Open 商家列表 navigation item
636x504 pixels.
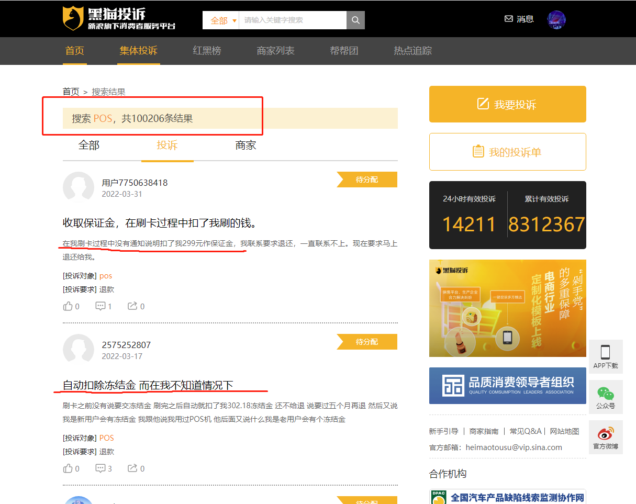(275, 51)
